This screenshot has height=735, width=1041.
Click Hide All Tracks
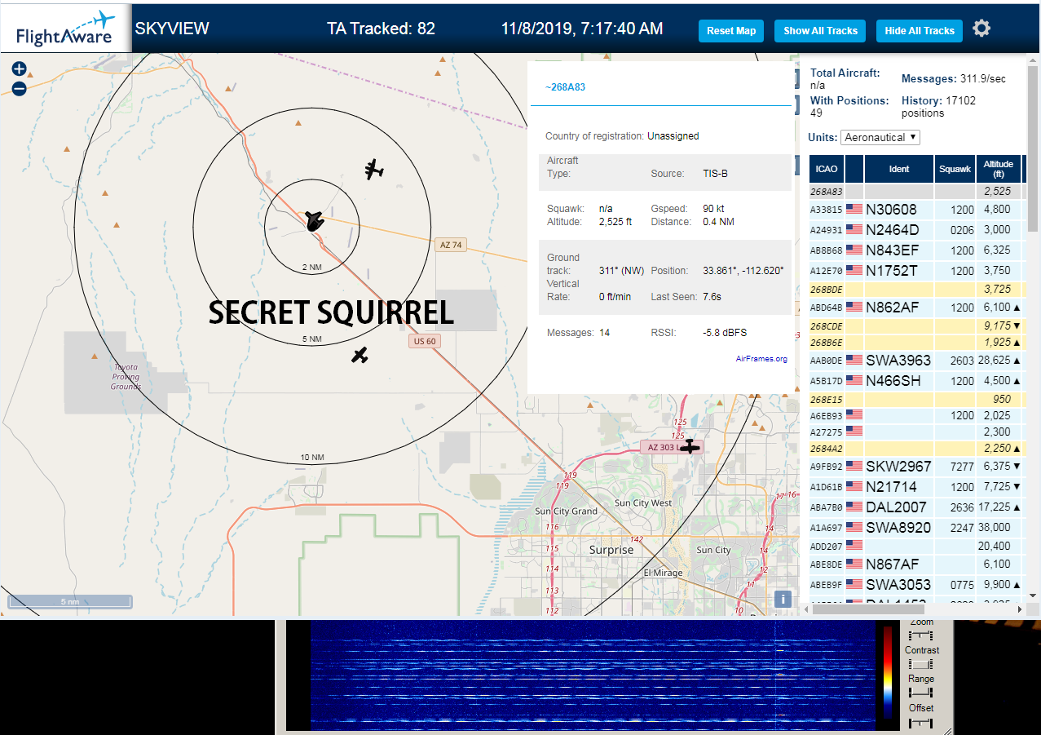tap(920, 31)
